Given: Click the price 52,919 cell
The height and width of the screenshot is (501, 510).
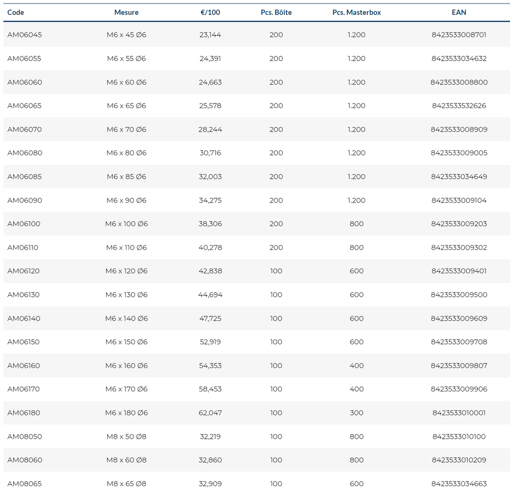Looking at the screenshot, I should coord(210,342).
